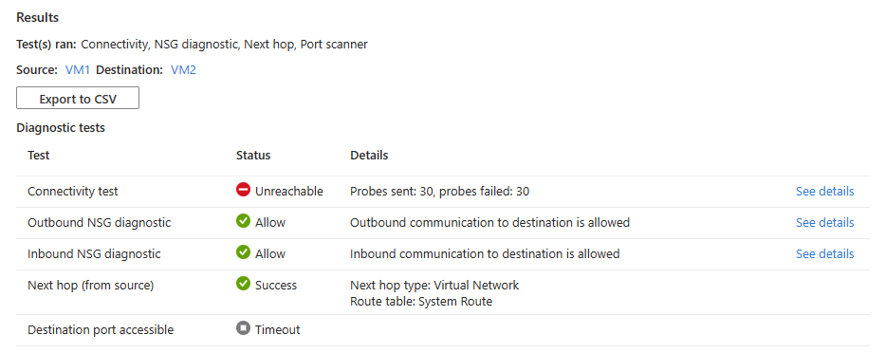The height and width of the screenshot is (353, 886).
Task: Click the green Allow icon for Outbound NSG
Action: pyautogui.click(x=243, y=221)
